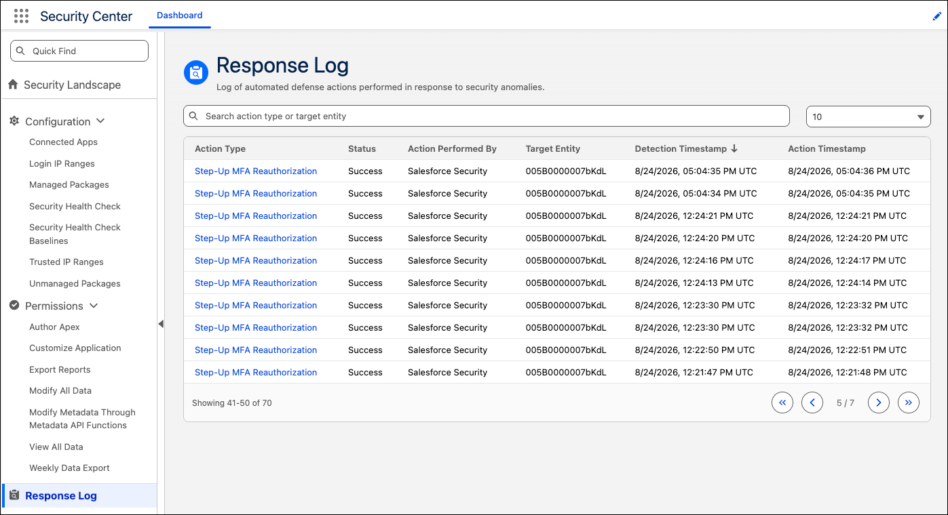This screenshot has height=515, width=948.
Task: Select View All Data permission
Action: point(56,447)
